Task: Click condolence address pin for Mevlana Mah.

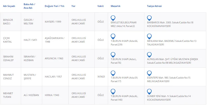Action: [x=149, y=36]
